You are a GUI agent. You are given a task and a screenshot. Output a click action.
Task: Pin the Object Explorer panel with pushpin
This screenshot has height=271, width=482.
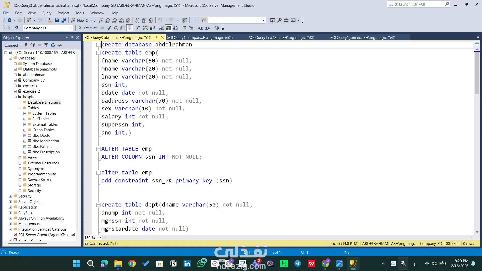72,38
